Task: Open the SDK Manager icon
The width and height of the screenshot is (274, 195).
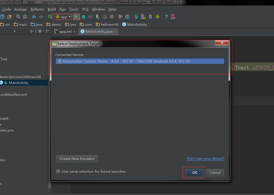Action: 150,17
